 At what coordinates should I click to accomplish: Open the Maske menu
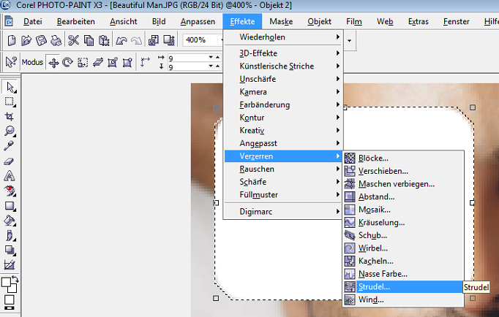coord(281,22)
